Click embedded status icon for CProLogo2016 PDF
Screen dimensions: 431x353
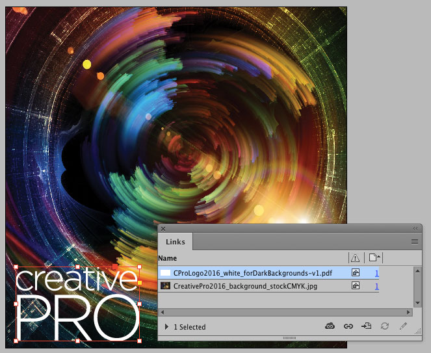[356, 273]
